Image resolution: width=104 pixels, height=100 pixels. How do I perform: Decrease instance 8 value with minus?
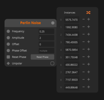(83, 79)
